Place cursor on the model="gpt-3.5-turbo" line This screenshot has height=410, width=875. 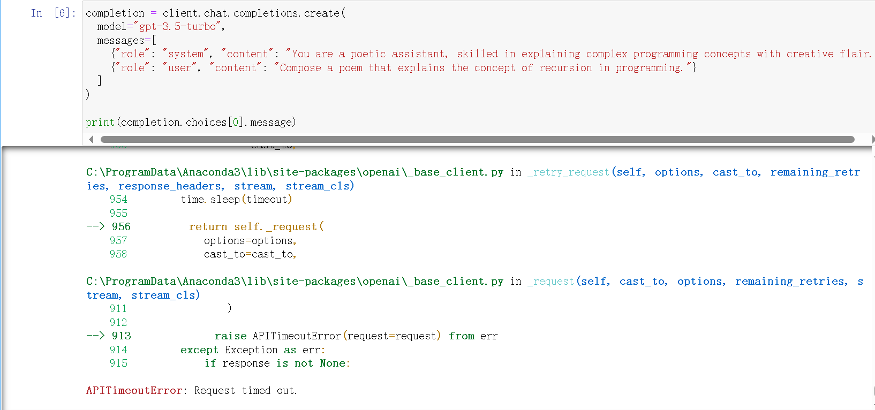pyautogui.click(x=161, y=27)
